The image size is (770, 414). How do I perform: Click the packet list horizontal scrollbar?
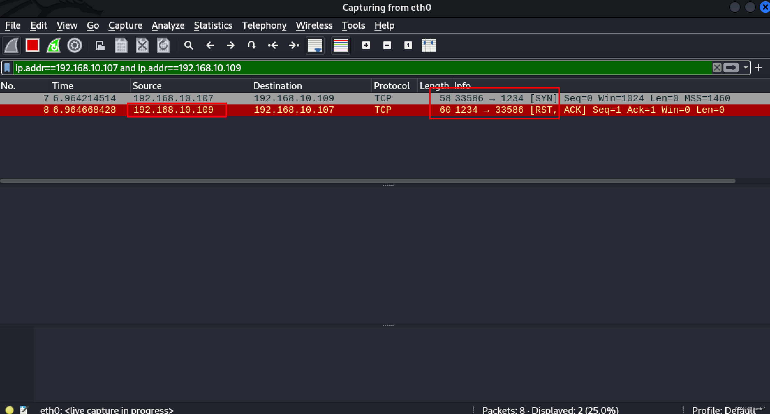tap(367, 181)
